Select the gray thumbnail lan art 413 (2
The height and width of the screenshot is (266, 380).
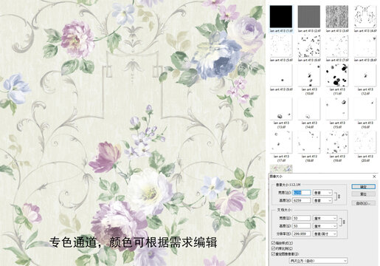pos(309,17)
